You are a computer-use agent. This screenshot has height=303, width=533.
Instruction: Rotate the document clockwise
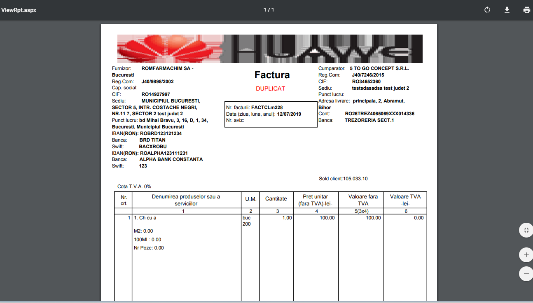point(487,10)
